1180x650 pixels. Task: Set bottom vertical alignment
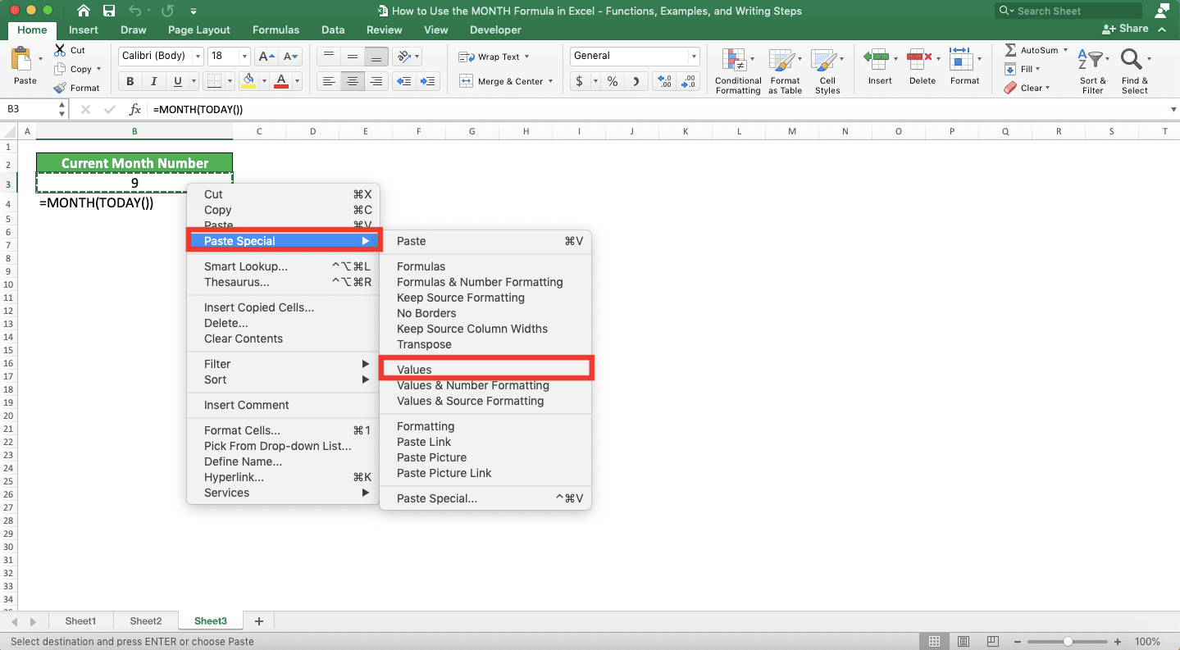coord(376,57)
